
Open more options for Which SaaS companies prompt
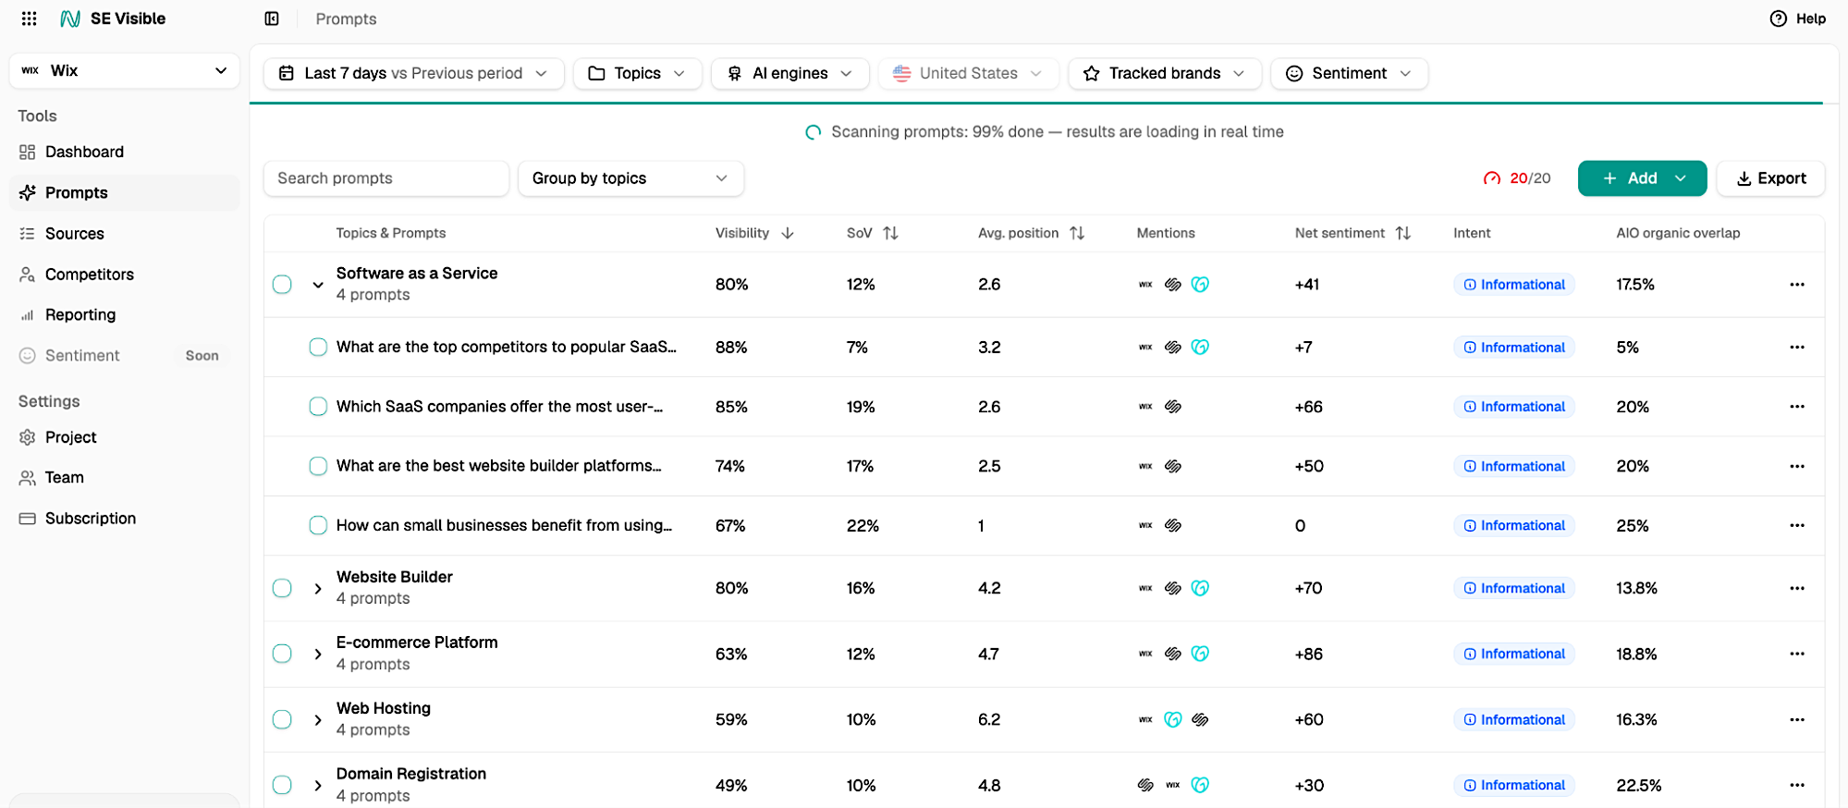pos(1797,407)
